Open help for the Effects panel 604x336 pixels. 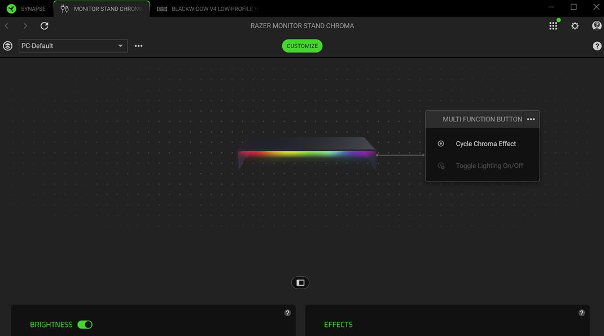pyautogui.click(x=581, y=312)
